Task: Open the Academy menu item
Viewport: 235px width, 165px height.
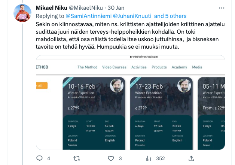Action: 179,67
